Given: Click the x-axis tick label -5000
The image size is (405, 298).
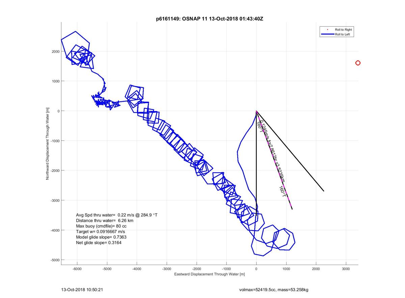Looking at the screenshot, I should pyautogui.click(x=107, y=269).
